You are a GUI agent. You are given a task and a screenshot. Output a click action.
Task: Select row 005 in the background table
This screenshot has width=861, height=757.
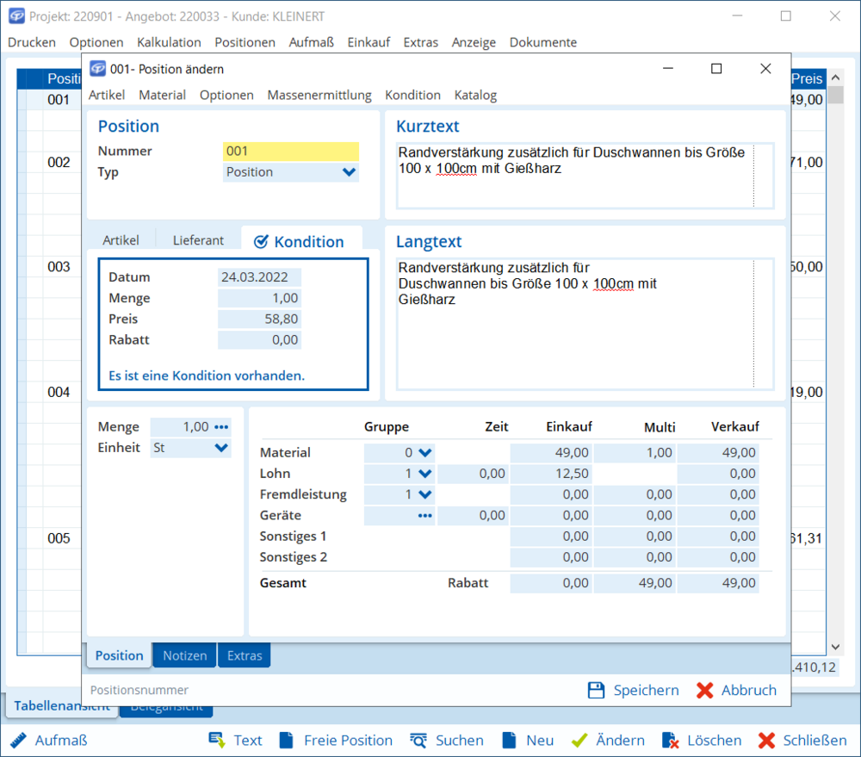click(x=59, y=538)
